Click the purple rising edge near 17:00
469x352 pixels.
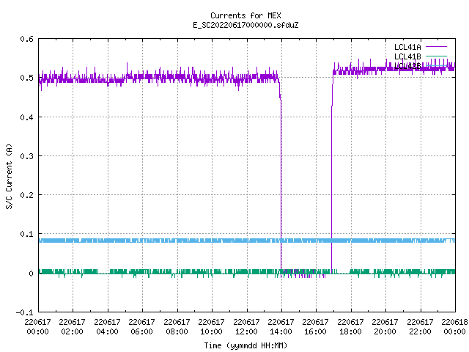pyautogui.click(x=331, y=180)
